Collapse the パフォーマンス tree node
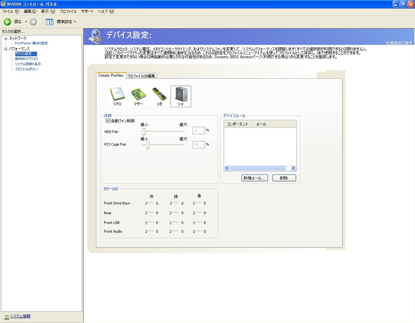 pyautogui.click(x=6, y=49)
